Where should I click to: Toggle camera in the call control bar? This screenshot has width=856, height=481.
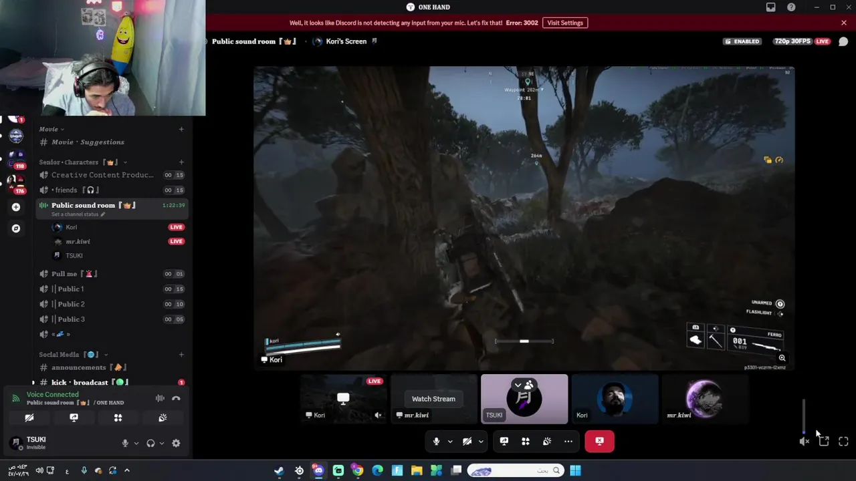click(467, 441)
